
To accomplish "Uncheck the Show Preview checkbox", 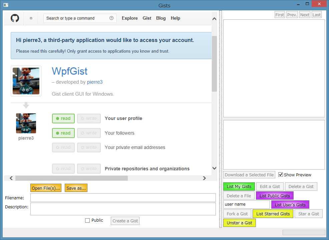I will coord(281,175).
